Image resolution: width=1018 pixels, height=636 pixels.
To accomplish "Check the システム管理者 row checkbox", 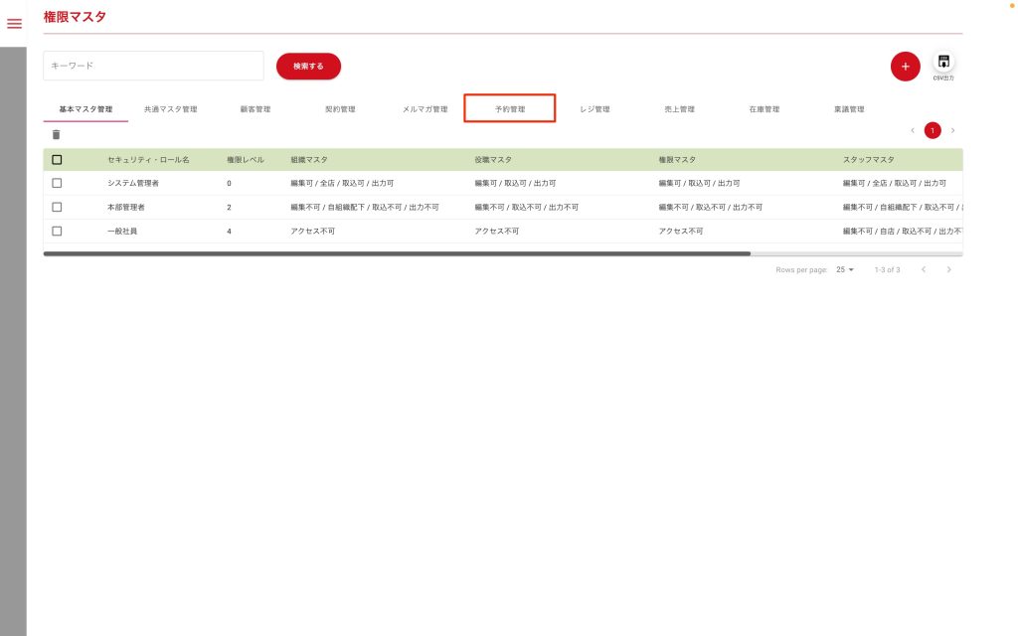I will click(x=57, y=183).
